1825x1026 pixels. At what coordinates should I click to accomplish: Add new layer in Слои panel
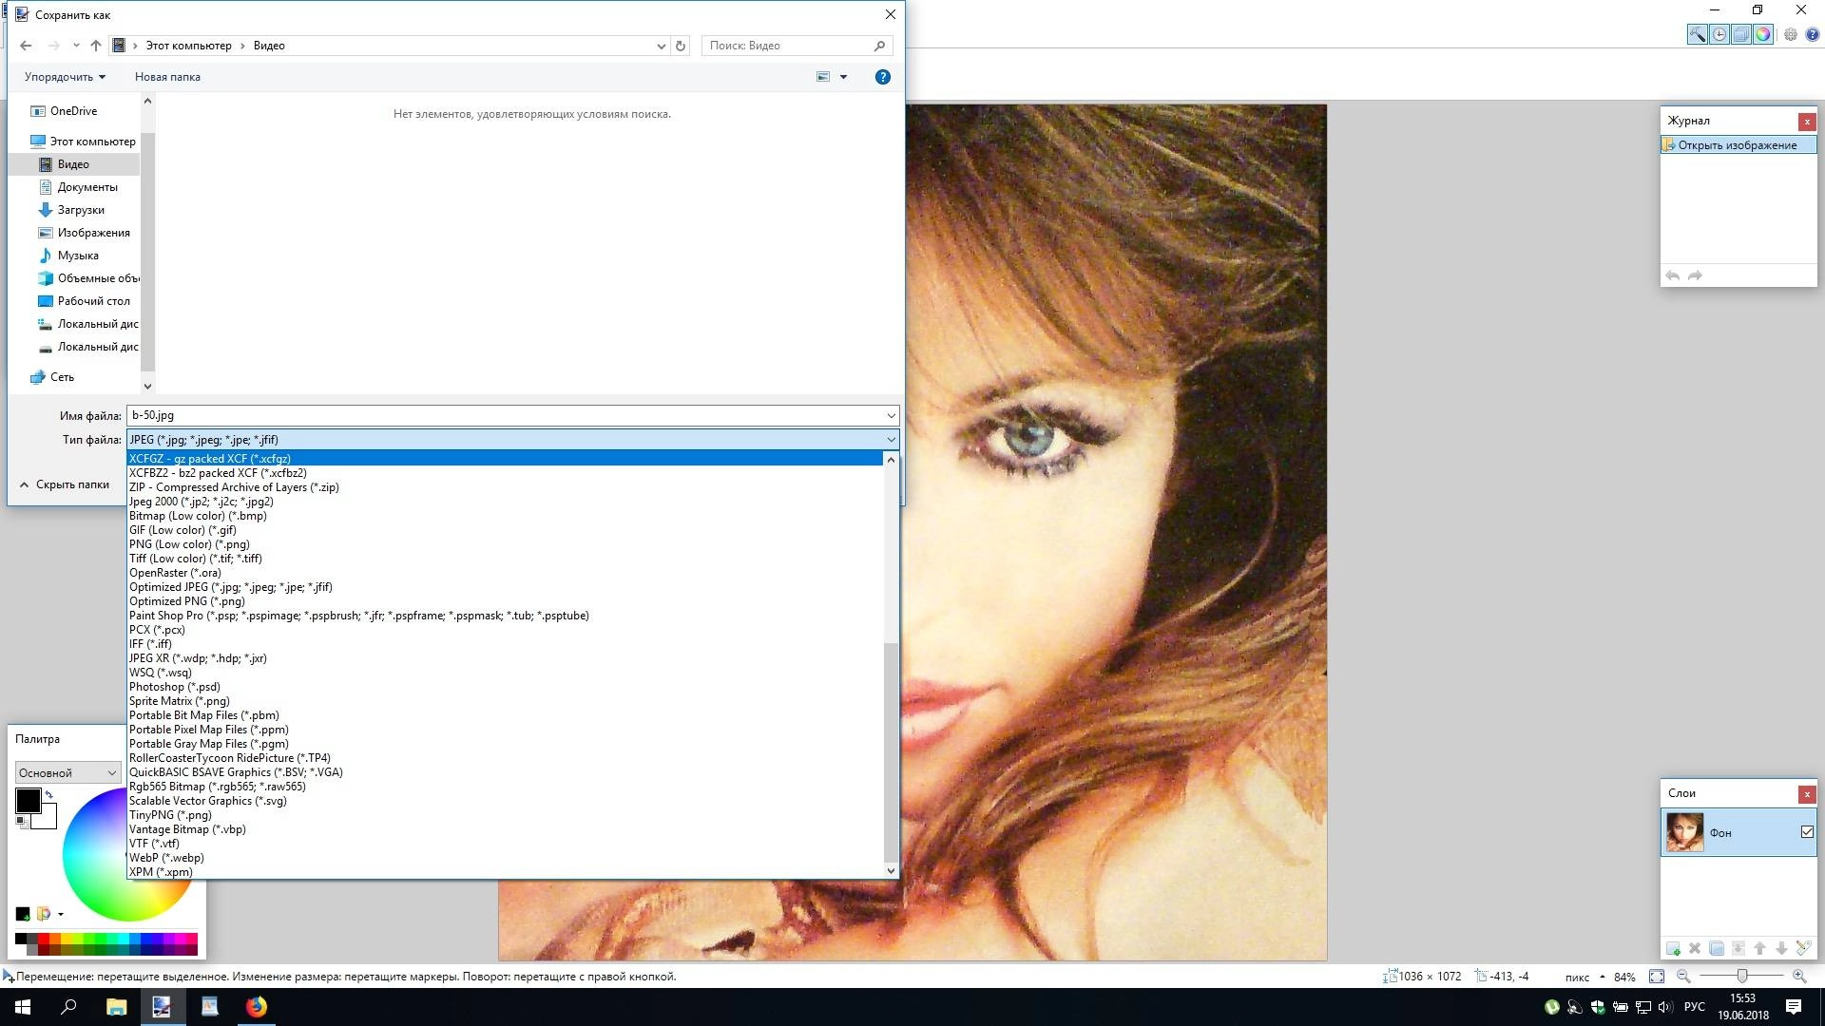click(x=1673, y=948)
